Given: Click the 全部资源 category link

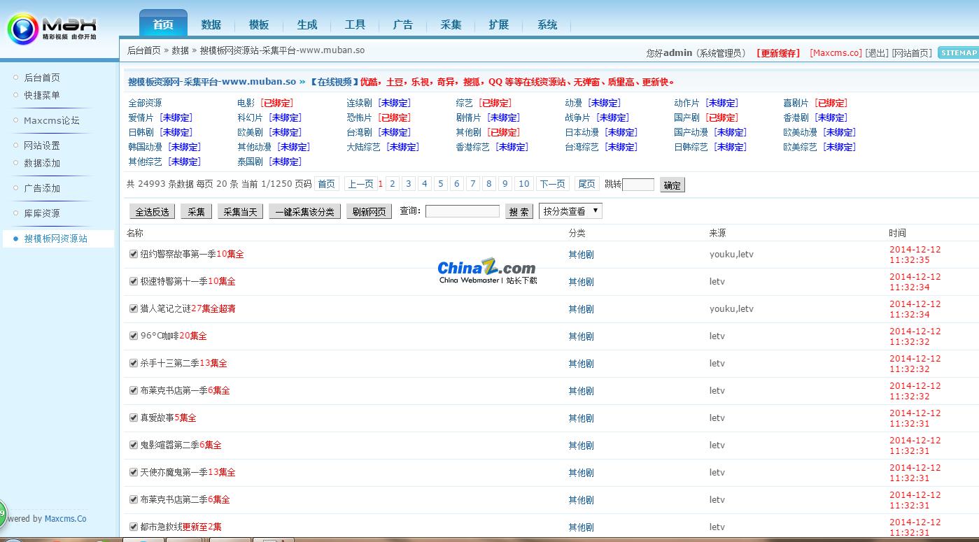Looking at the screenshot, I should tap(145, 103).
